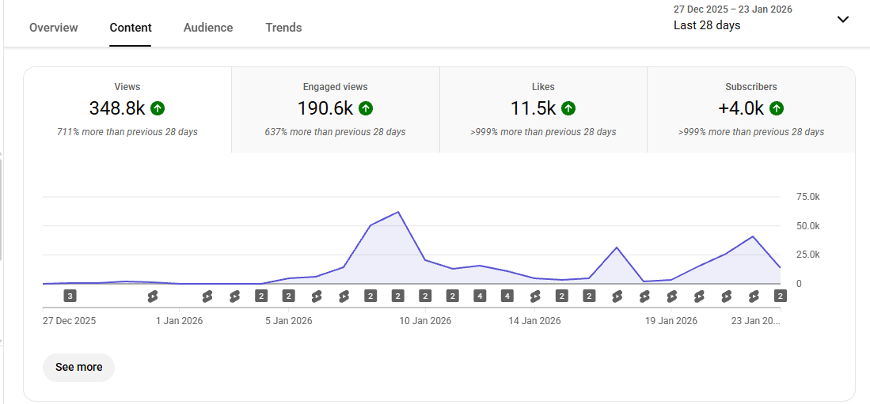Click the green up-arrow beside Views count
Image resolution: width=870 pixels, height=404 pixels.
[158, 108]
